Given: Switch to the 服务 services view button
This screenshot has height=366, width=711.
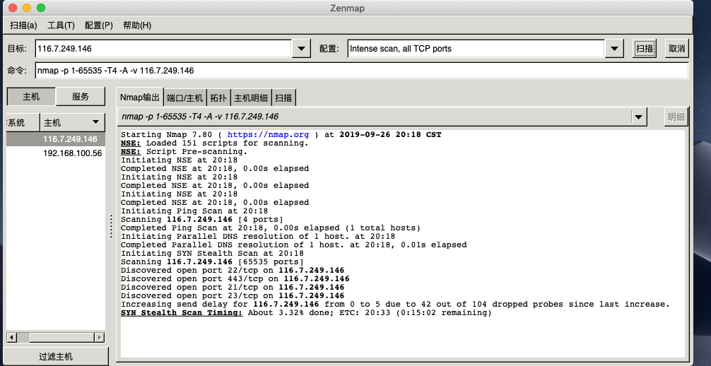Looking at the screenshot, I should 81,96.
